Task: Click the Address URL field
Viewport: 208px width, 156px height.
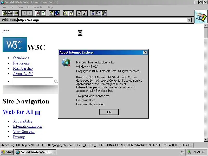Action: pyautogui.click(x=102, y=20)
